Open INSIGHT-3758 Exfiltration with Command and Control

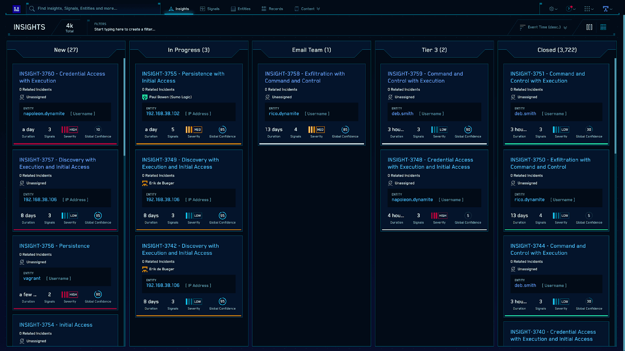(305, 77)
